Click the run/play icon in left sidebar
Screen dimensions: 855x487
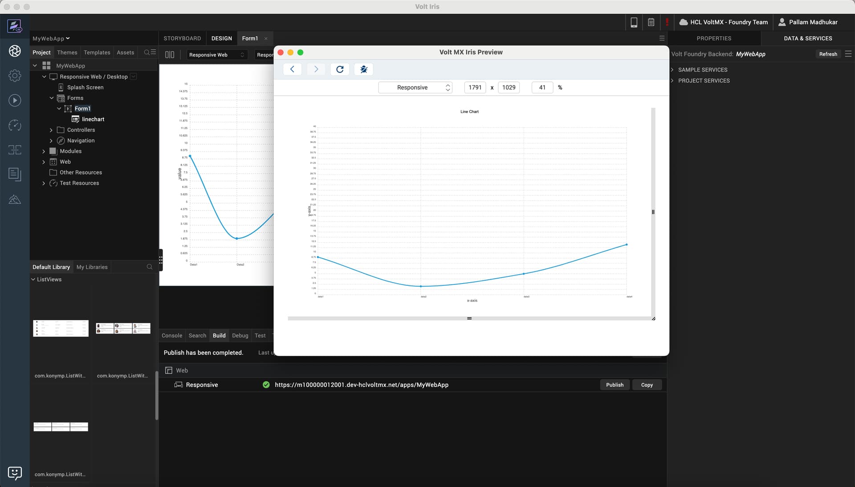pos(15,101)
